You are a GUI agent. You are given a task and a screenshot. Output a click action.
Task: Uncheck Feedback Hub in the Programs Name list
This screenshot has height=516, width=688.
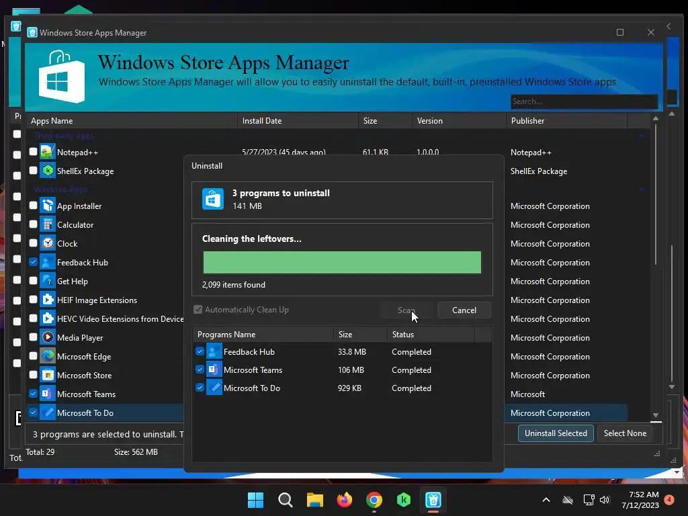pos(200,351)
